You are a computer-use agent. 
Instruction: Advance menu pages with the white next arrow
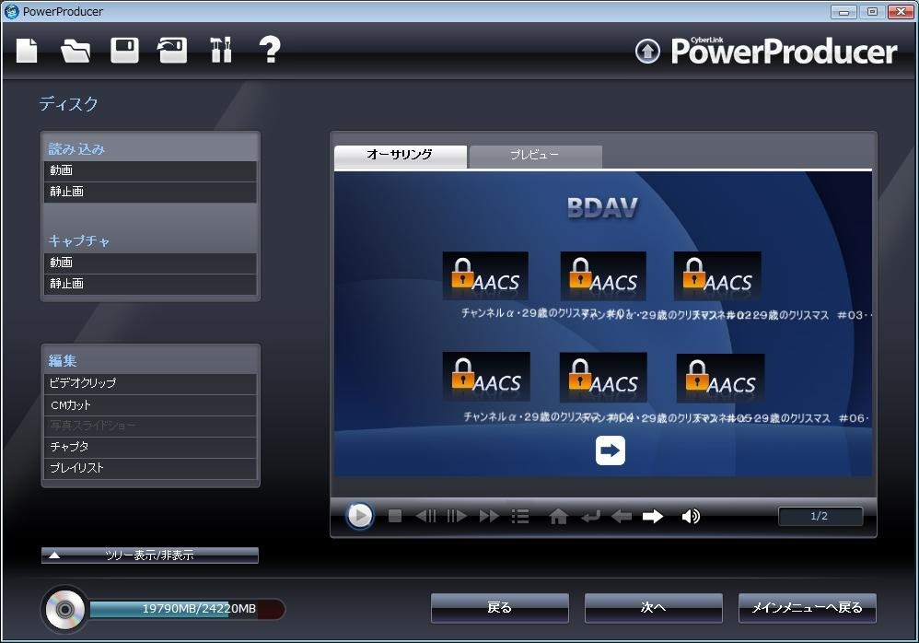click(x=609, y=450)
